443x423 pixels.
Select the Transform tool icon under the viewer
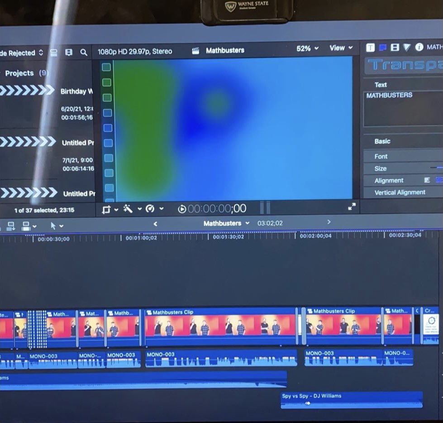[106, 210]
